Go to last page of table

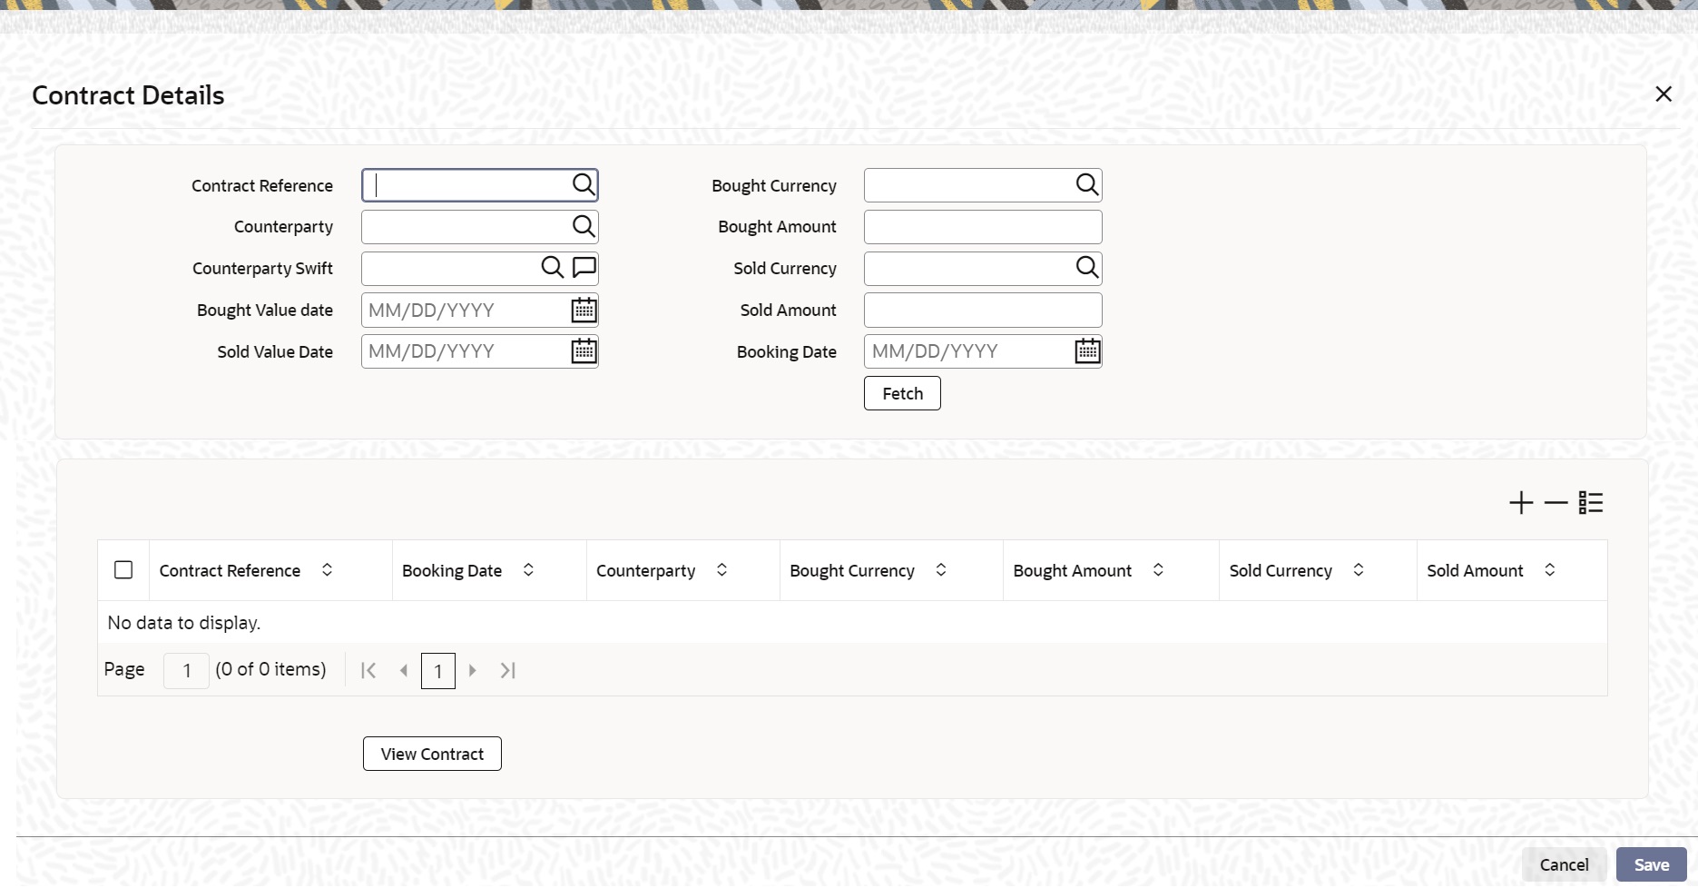pos(507,671)
